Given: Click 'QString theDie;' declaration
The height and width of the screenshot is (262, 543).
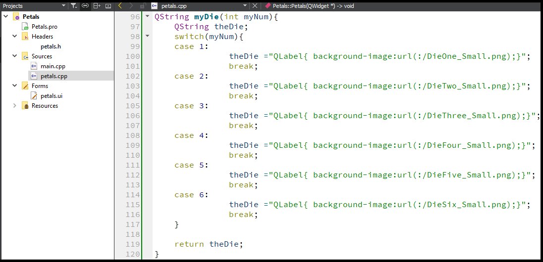Looking at the screenshot, I should coord(211,27).
